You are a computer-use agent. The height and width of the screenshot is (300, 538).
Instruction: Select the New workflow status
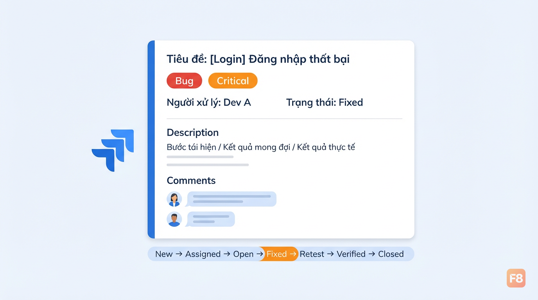164,254
